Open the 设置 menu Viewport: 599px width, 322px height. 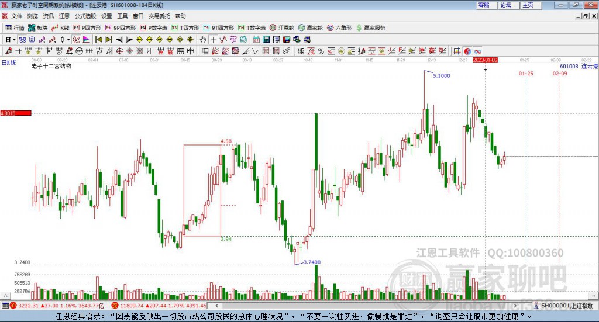click(106, 16)
